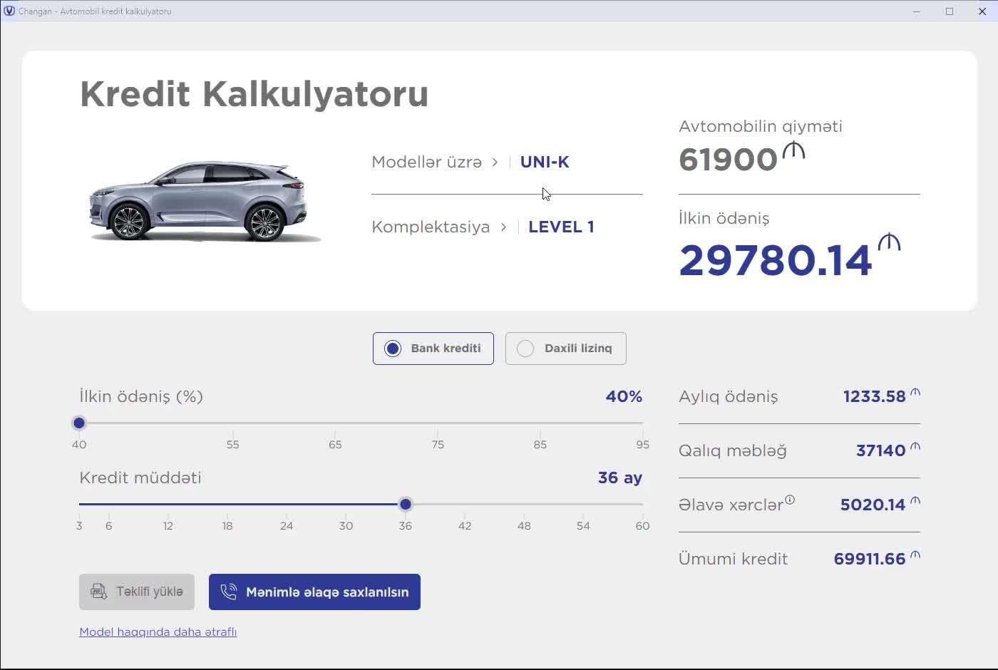
Task: Click the Avtomobilin qiyməti label
Action: point(761,126)
